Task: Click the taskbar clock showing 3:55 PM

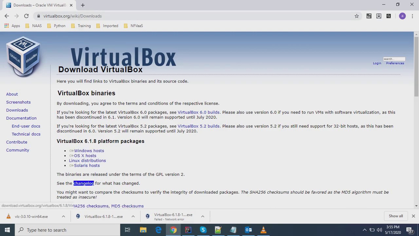Action: (393, 230)
